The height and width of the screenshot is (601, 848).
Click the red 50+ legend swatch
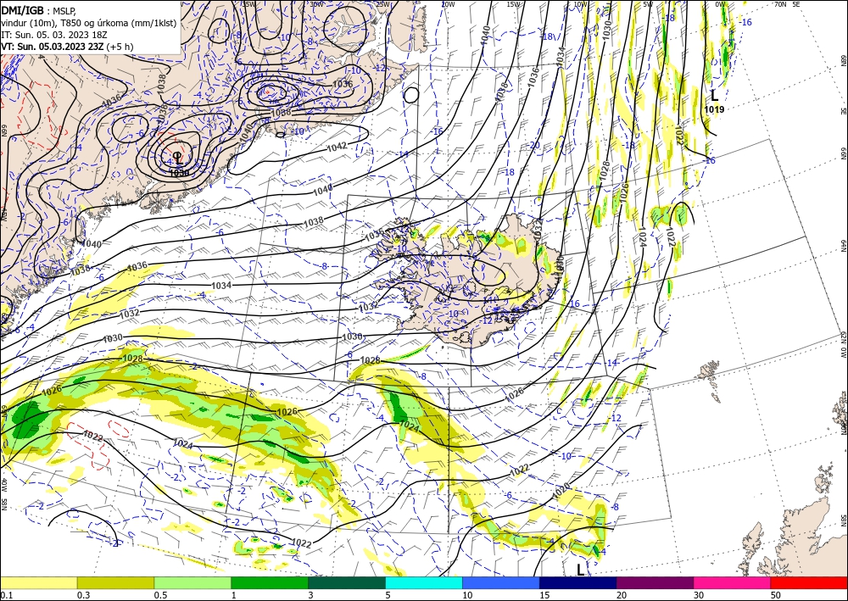pos(809,582)
